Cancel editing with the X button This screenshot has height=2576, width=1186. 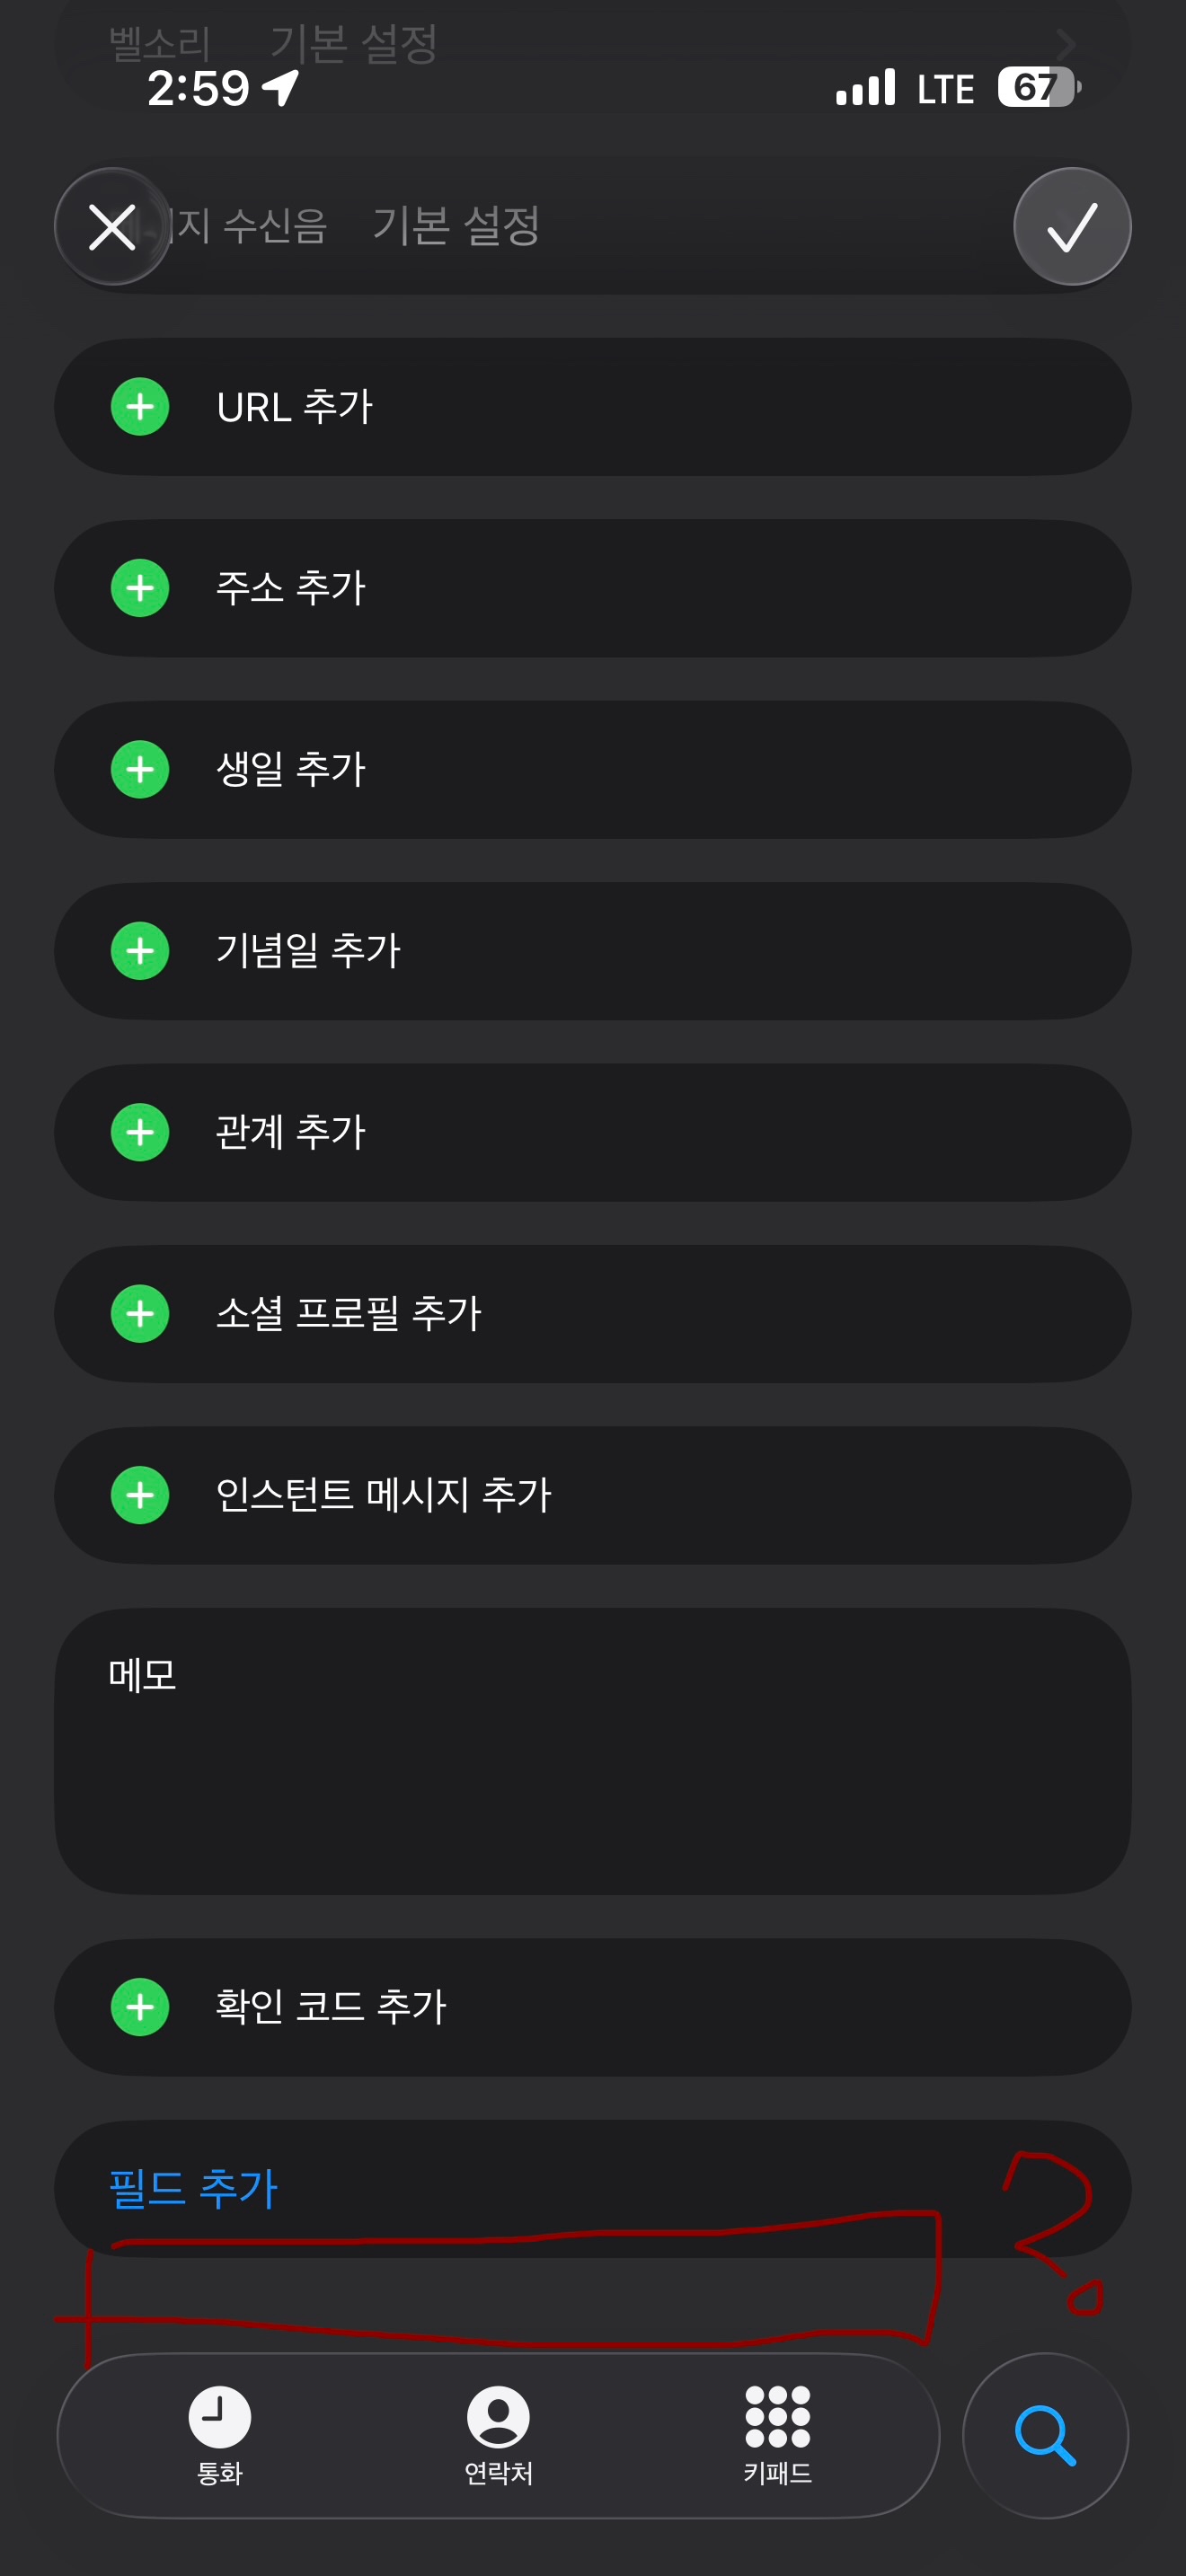[112, 227]
